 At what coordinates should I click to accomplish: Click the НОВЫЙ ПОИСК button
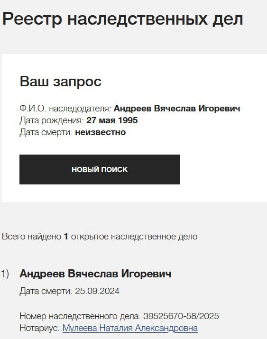(100, 169)
